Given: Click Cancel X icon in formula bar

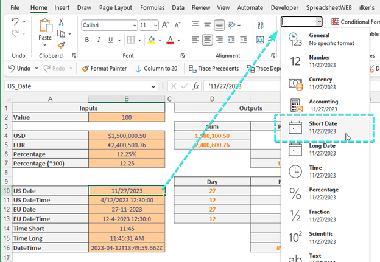Looking at the screenshot, I should (x=174, y=86).
